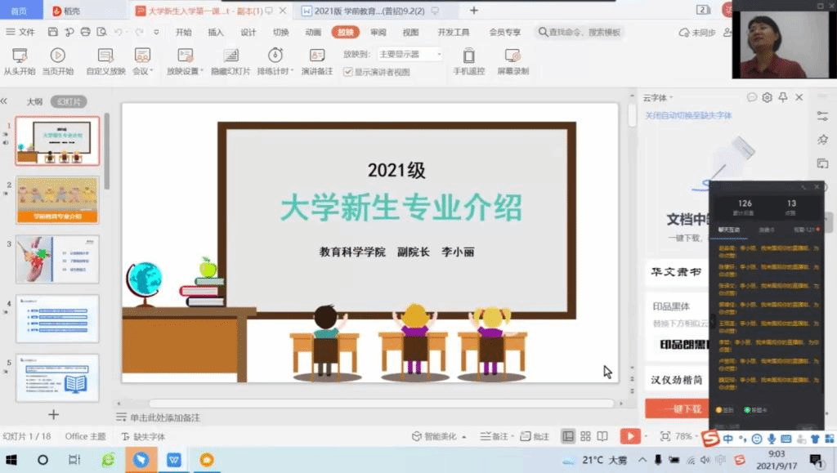Viewport: 837px width, 473px height.
Task: Toggle 显示演讲者视图 checkbox
Action: (x=348, y=72)
